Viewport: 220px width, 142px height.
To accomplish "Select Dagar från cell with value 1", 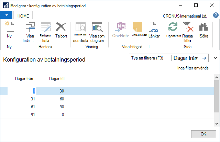I will pos(22,91).
